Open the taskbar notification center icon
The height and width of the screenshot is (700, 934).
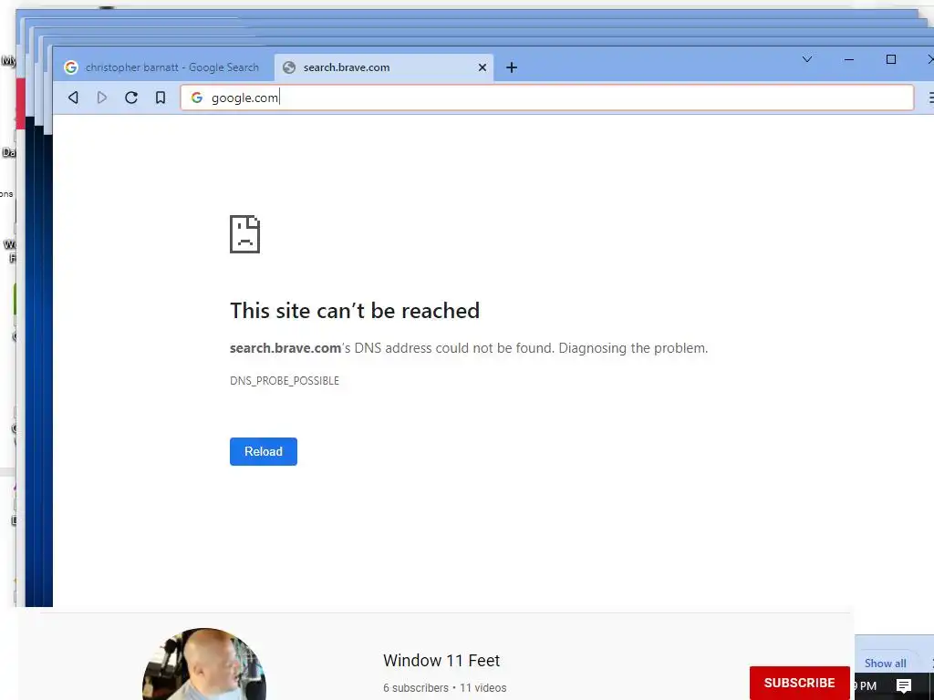point(904,686)
